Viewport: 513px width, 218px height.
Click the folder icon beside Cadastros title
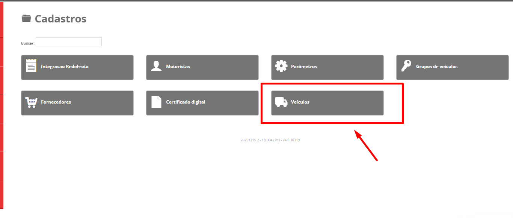pos(26,18)
